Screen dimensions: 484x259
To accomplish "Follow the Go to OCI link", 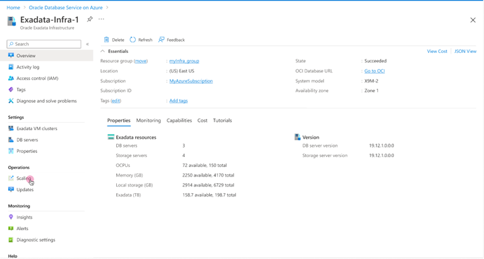I will (x=374, y=71).
